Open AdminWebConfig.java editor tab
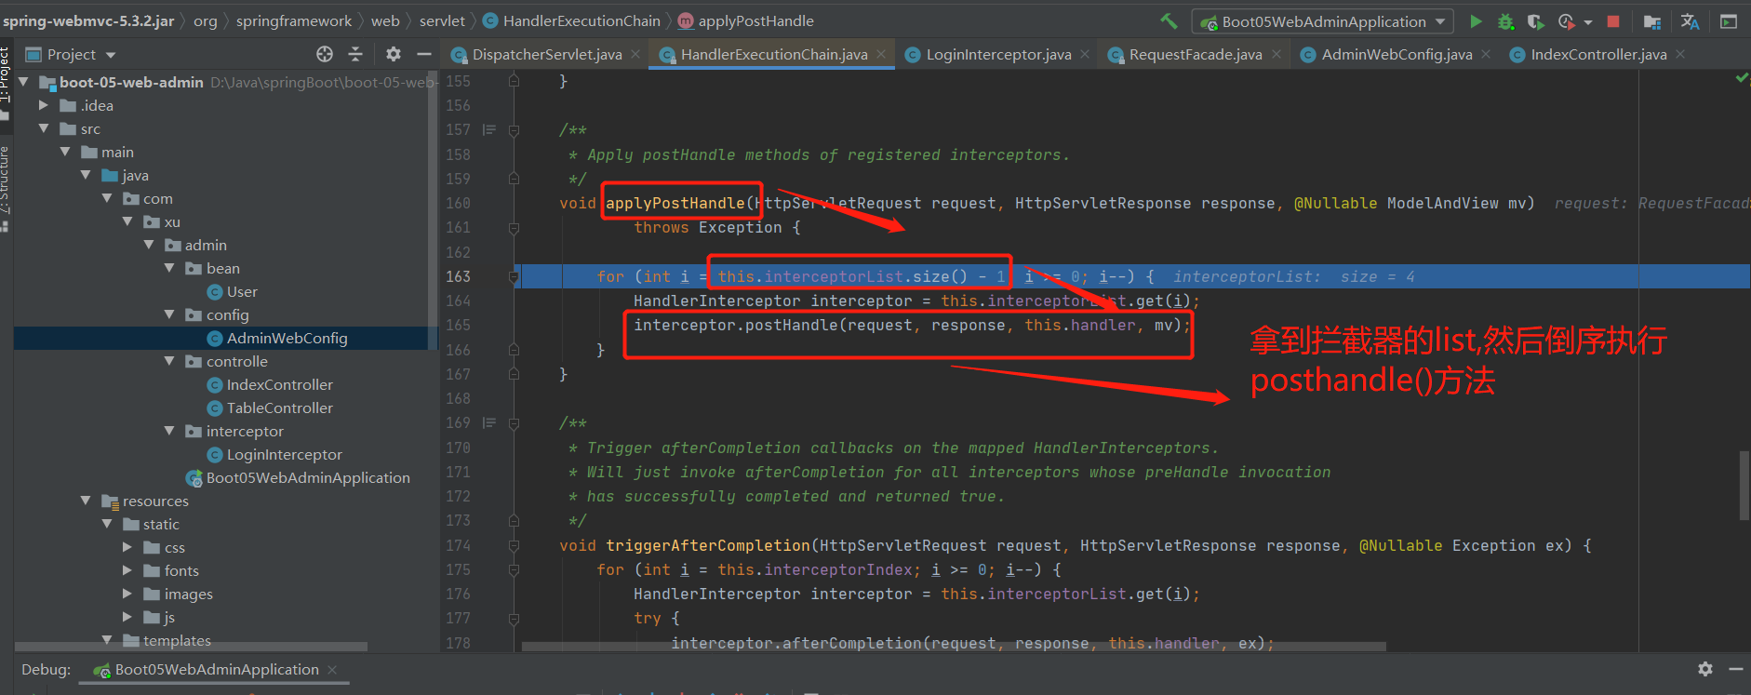The image size is (1751, 695). (1397, 55)
